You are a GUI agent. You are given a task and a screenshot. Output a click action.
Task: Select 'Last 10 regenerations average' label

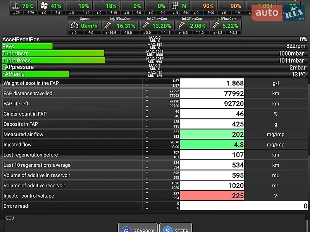click(37, 165)
